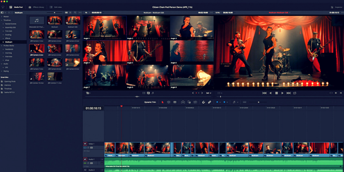Open the Opening Shots smart bin
The image size is (344, 172).
9,81
